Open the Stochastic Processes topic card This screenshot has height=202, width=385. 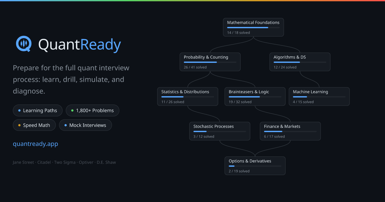220,131
